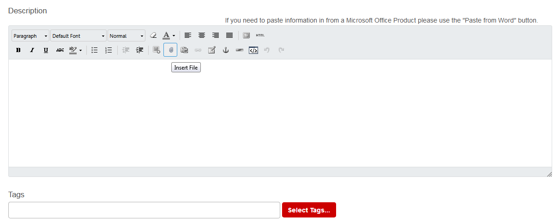The image size is (560, 223).
Task: Open the Paragraph format dropdown
Action: click(x=30, y=35)
